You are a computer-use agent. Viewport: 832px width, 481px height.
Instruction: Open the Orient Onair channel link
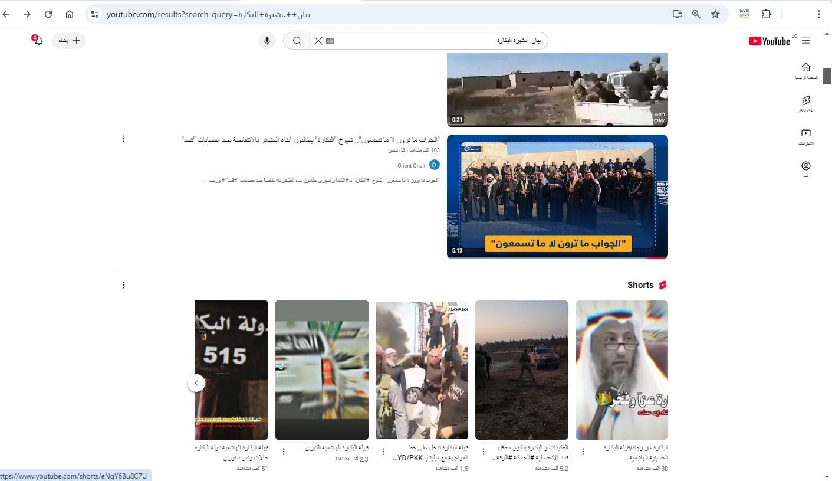pos(412,166)
